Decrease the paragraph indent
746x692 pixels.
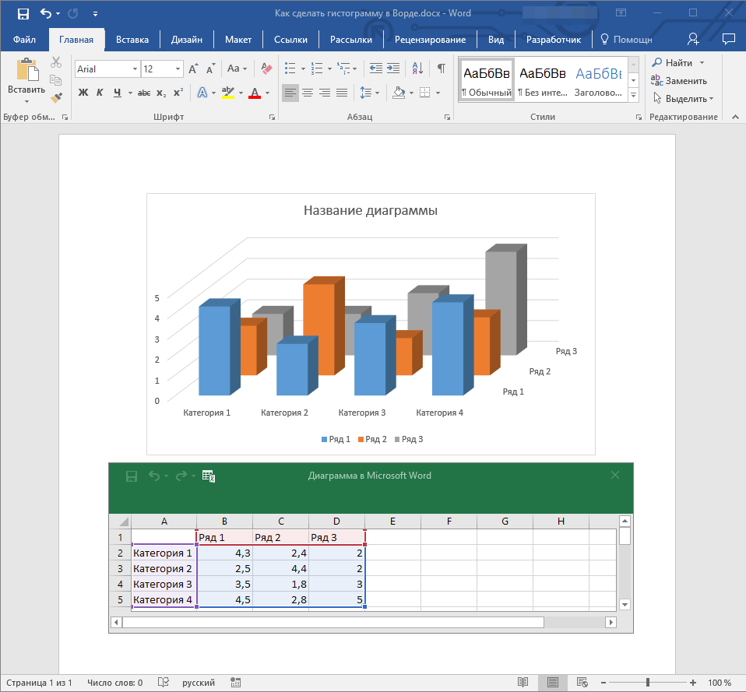click(x=376, y=68)
